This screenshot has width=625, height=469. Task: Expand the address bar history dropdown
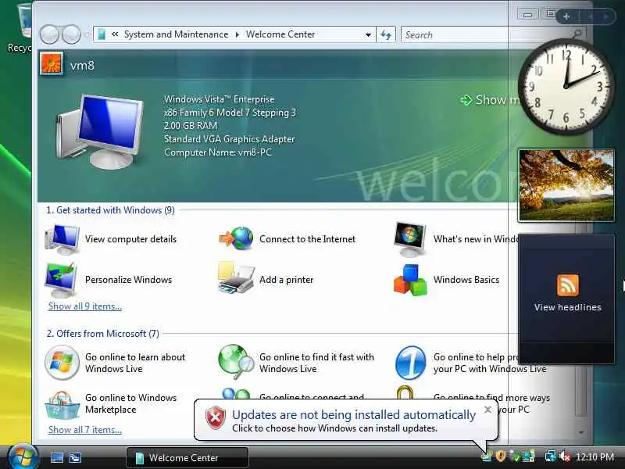point(368,34)
